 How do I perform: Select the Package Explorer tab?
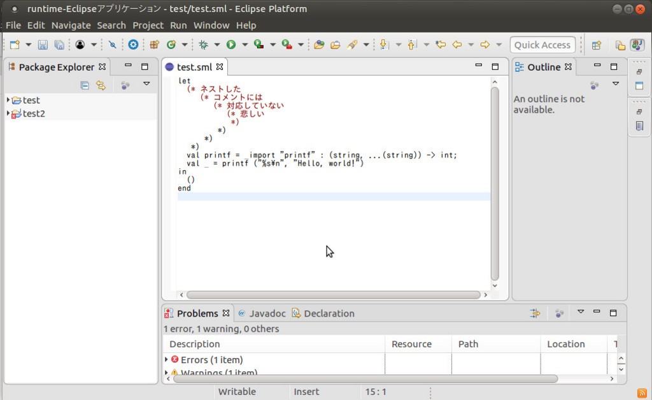57,67
